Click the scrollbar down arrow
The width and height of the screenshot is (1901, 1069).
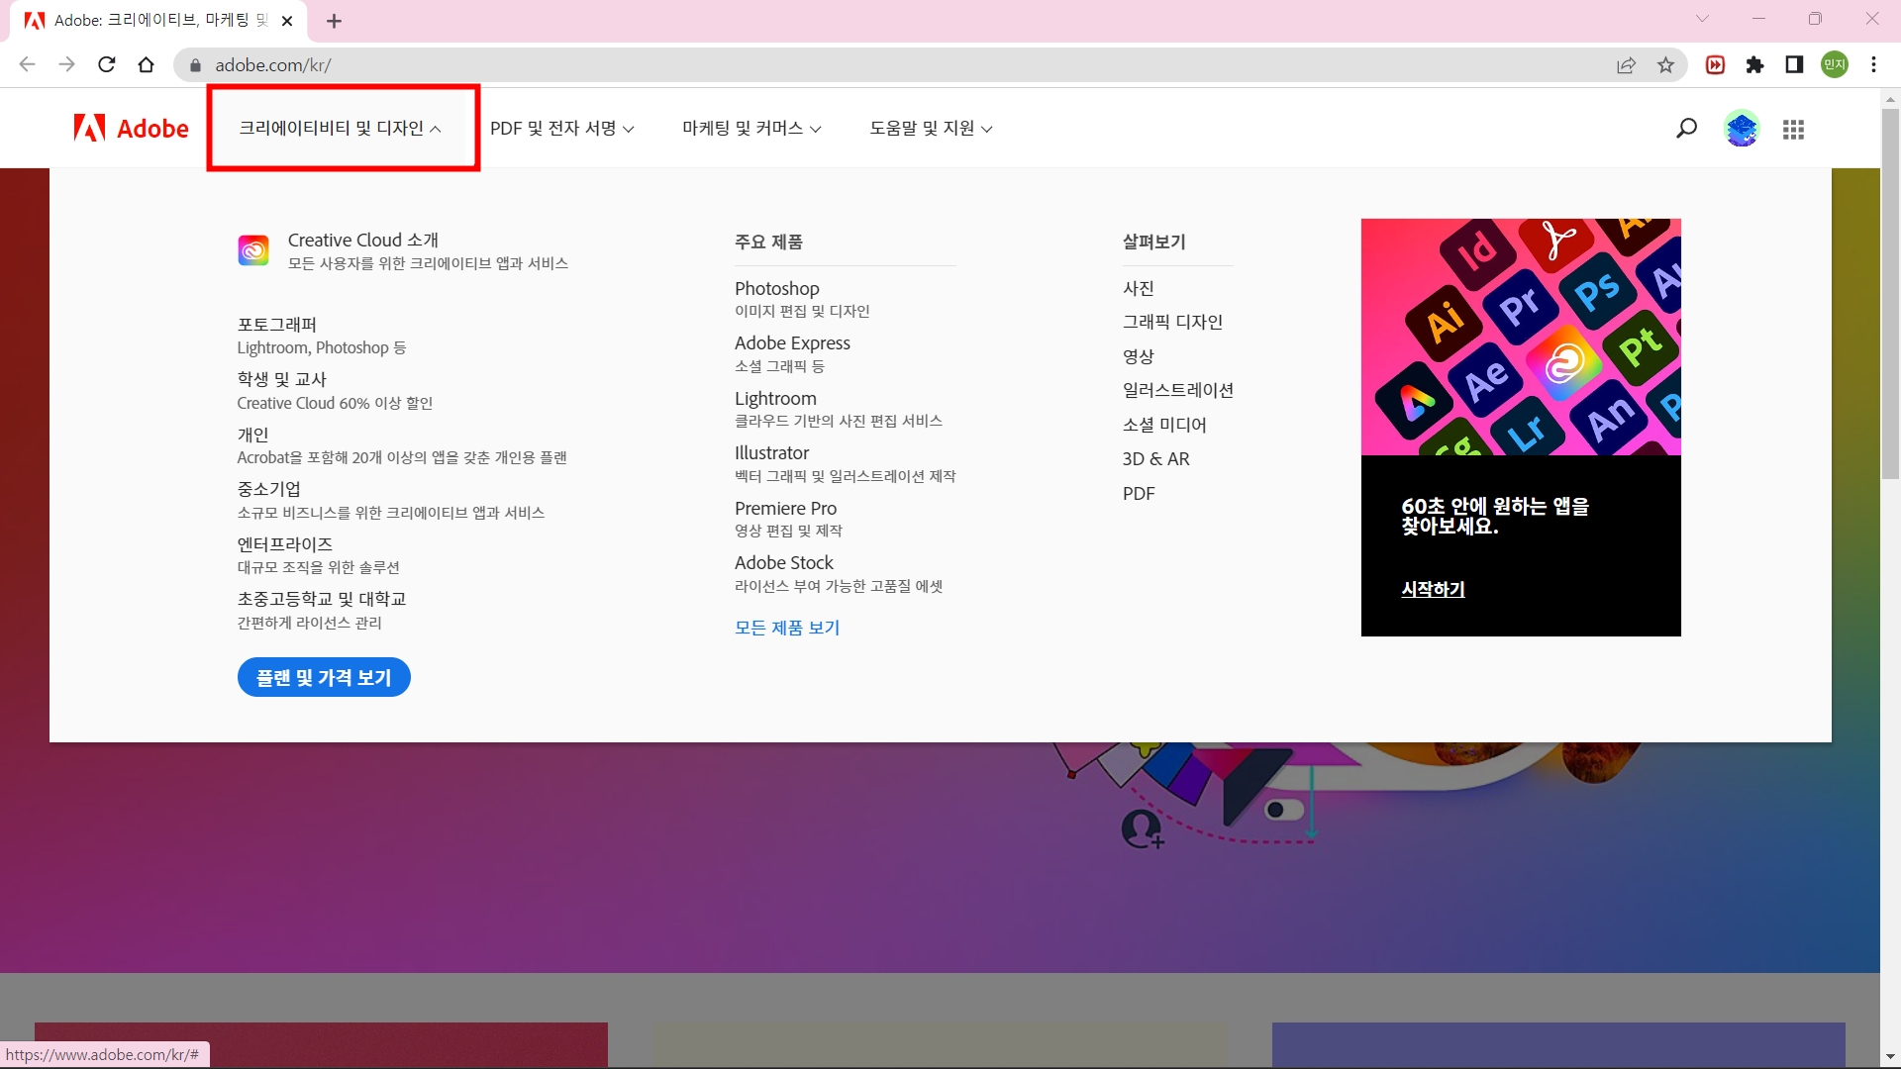(x=1890, y=1057)
